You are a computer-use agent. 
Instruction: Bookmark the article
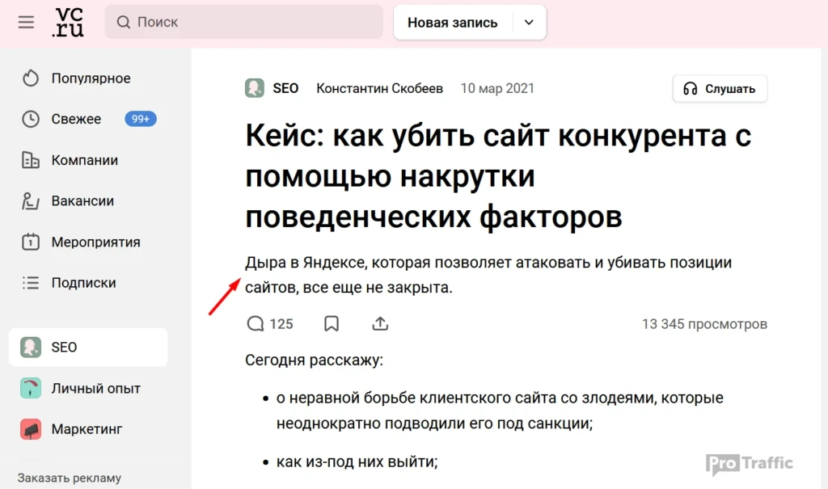pyautogui.click(x=331, y=323)
